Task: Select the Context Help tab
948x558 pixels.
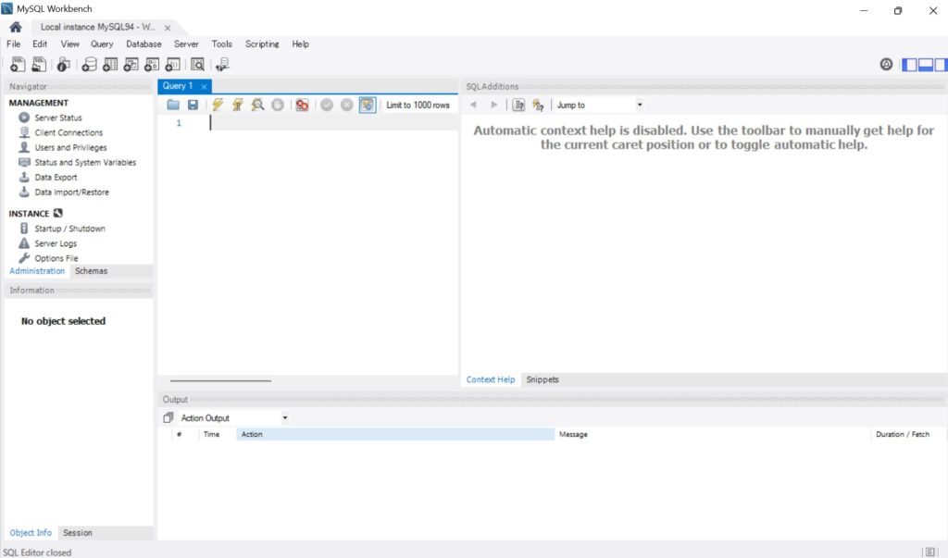Action: (x=491, y=379)
